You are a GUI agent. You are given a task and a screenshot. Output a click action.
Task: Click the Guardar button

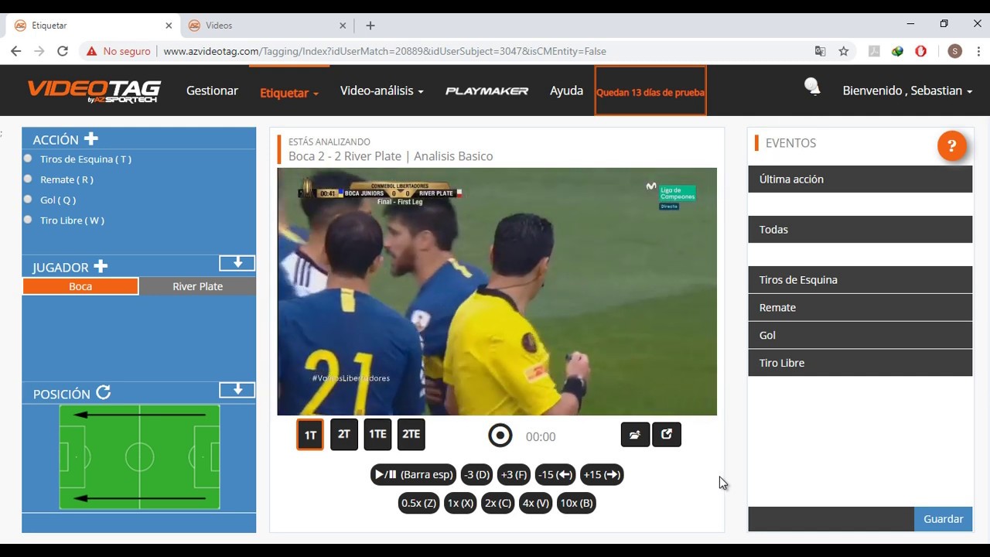[944, 519]
